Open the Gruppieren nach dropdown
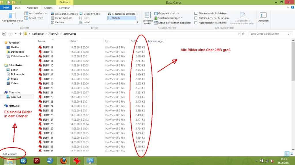 167,13
